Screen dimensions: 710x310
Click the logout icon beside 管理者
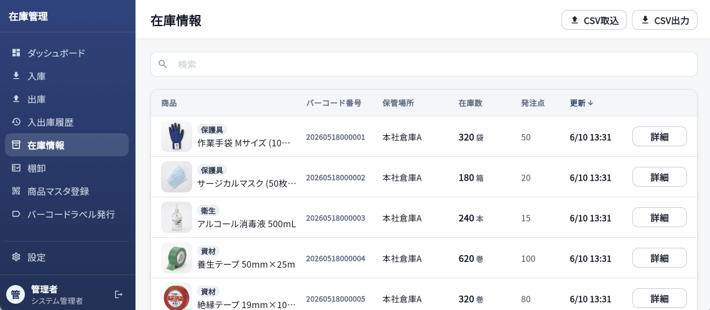pyautogui.click(x=119, y=294)
